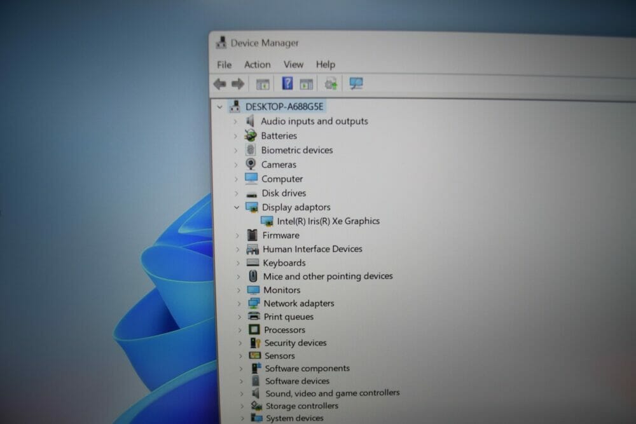Click the blue Help question-mark toolbar icon
The height and width of the screenshot is (424, 636).
click(x=287, y=83)
